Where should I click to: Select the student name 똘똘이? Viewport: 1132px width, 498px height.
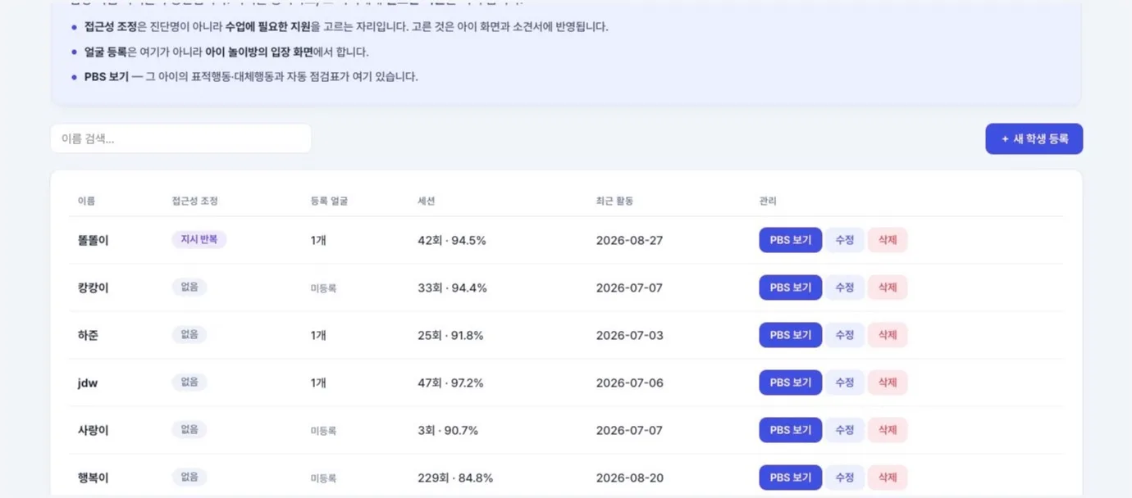tap(93, 240)
